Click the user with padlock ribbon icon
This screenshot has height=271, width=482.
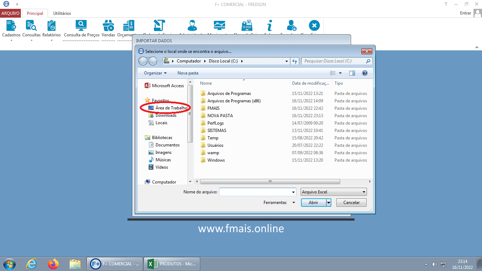point(291,26)
